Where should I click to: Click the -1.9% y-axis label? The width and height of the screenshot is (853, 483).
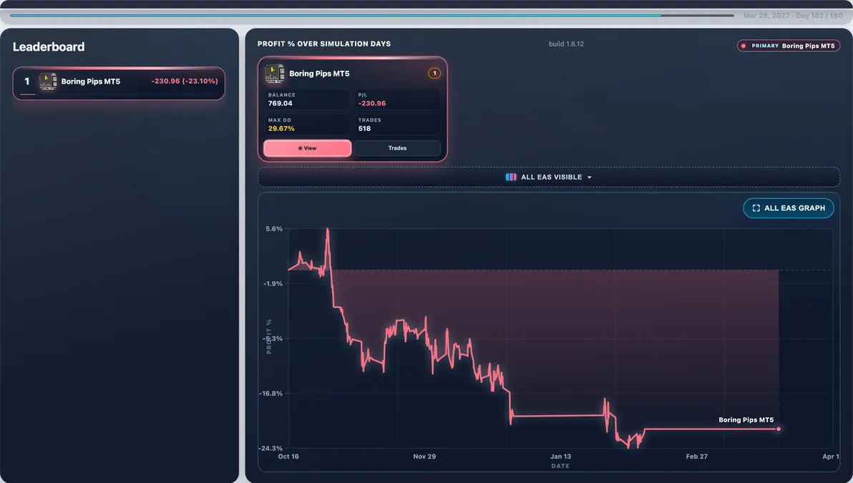273,284
